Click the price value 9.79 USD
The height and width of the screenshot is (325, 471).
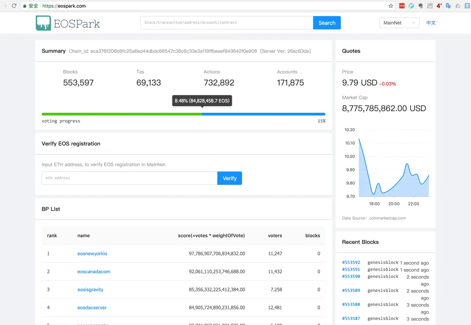pyautogui.click(x=360, y=83)
